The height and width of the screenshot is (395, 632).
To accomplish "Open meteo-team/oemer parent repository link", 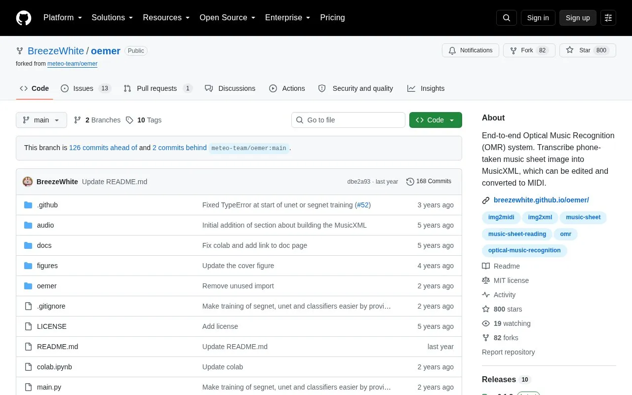I will click(x=72, y=64).
